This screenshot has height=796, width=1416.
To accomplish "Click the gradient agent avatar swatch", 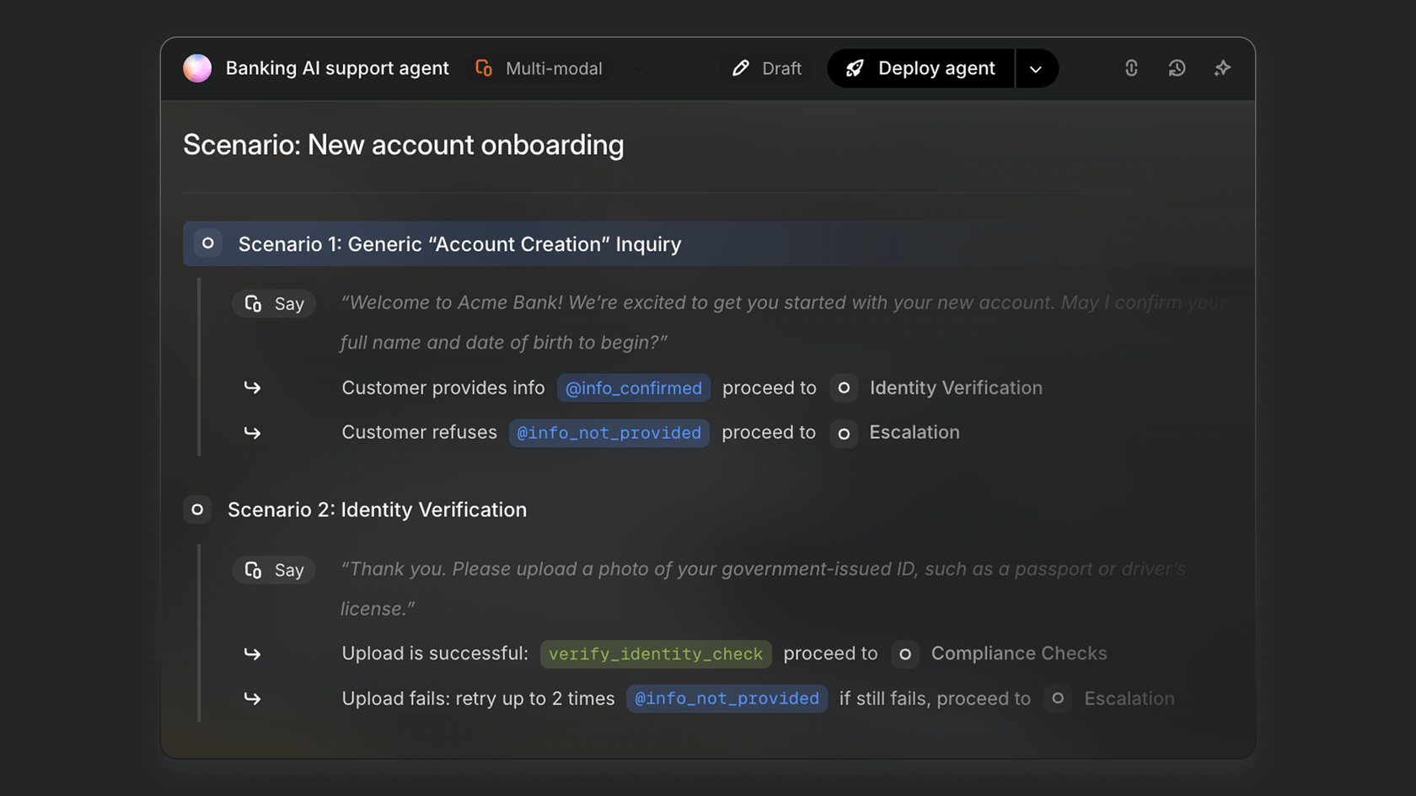I will 197,68.
